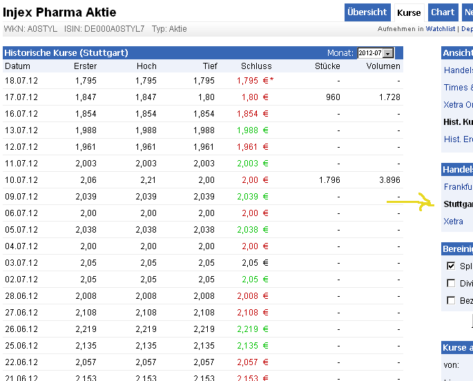The height and width of the screenshot is (381, 473).
Task: Select the 04.07.12 date cell
Action: pos(21,246)
